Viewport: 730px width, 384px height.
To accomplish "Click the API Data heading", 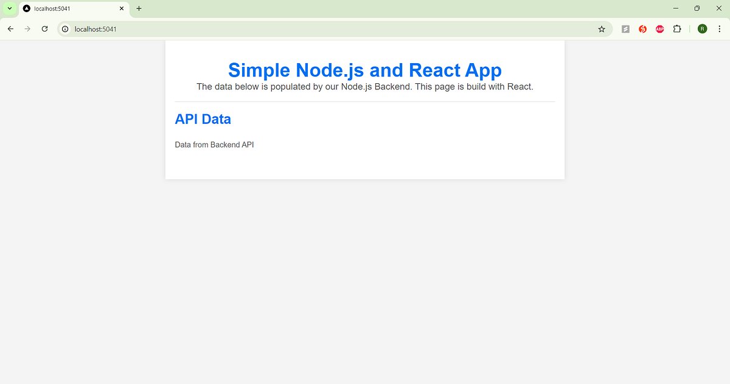I will pyautogui.click(x=203, y=119).
